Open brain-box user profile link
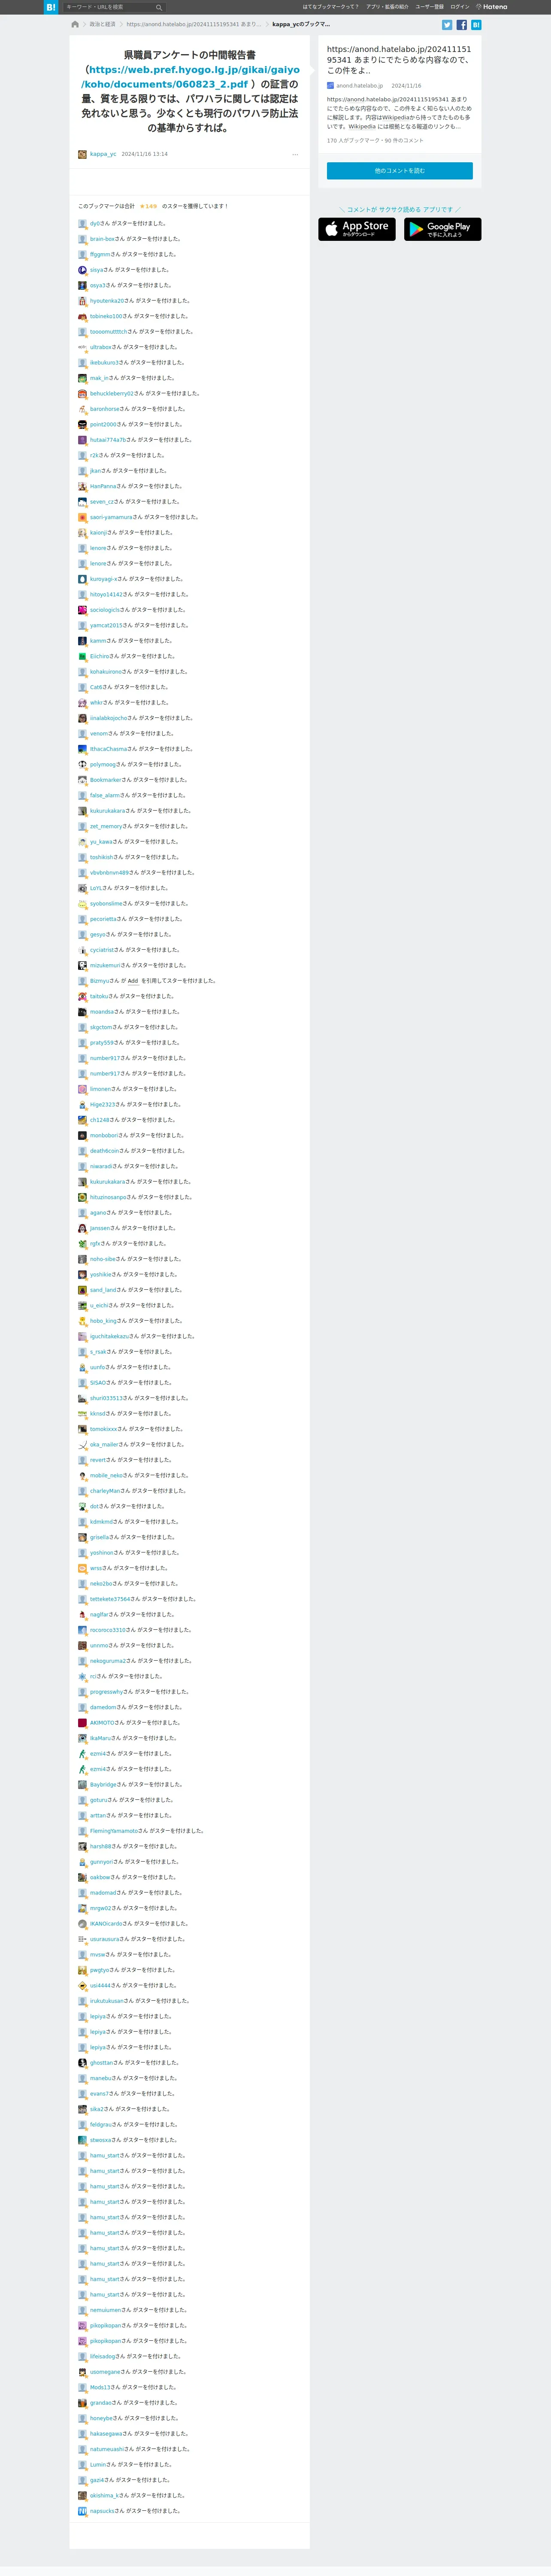This screenshot has height=2576, width=551. point(102,239)
